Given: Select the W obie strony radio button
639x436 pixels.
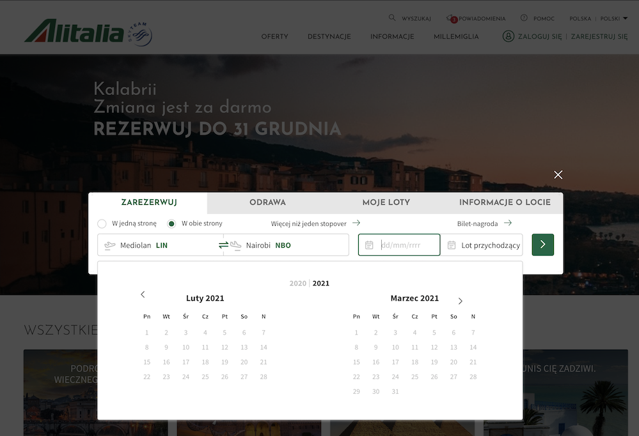Looking at the screenshot, I should pyautogui.click(x=171, y=223).
